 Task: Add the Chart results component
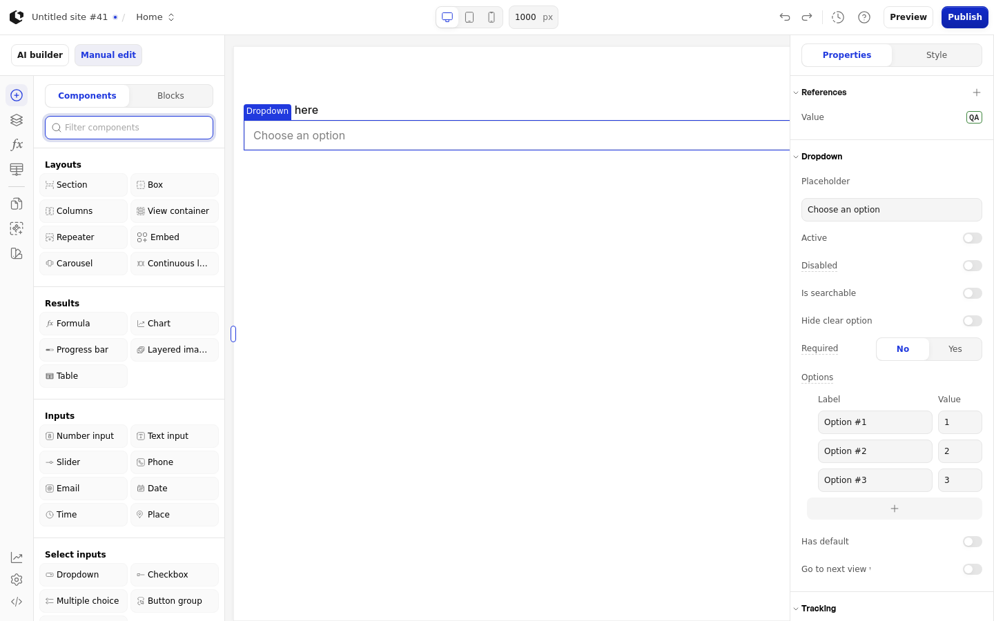coord(175,324)
